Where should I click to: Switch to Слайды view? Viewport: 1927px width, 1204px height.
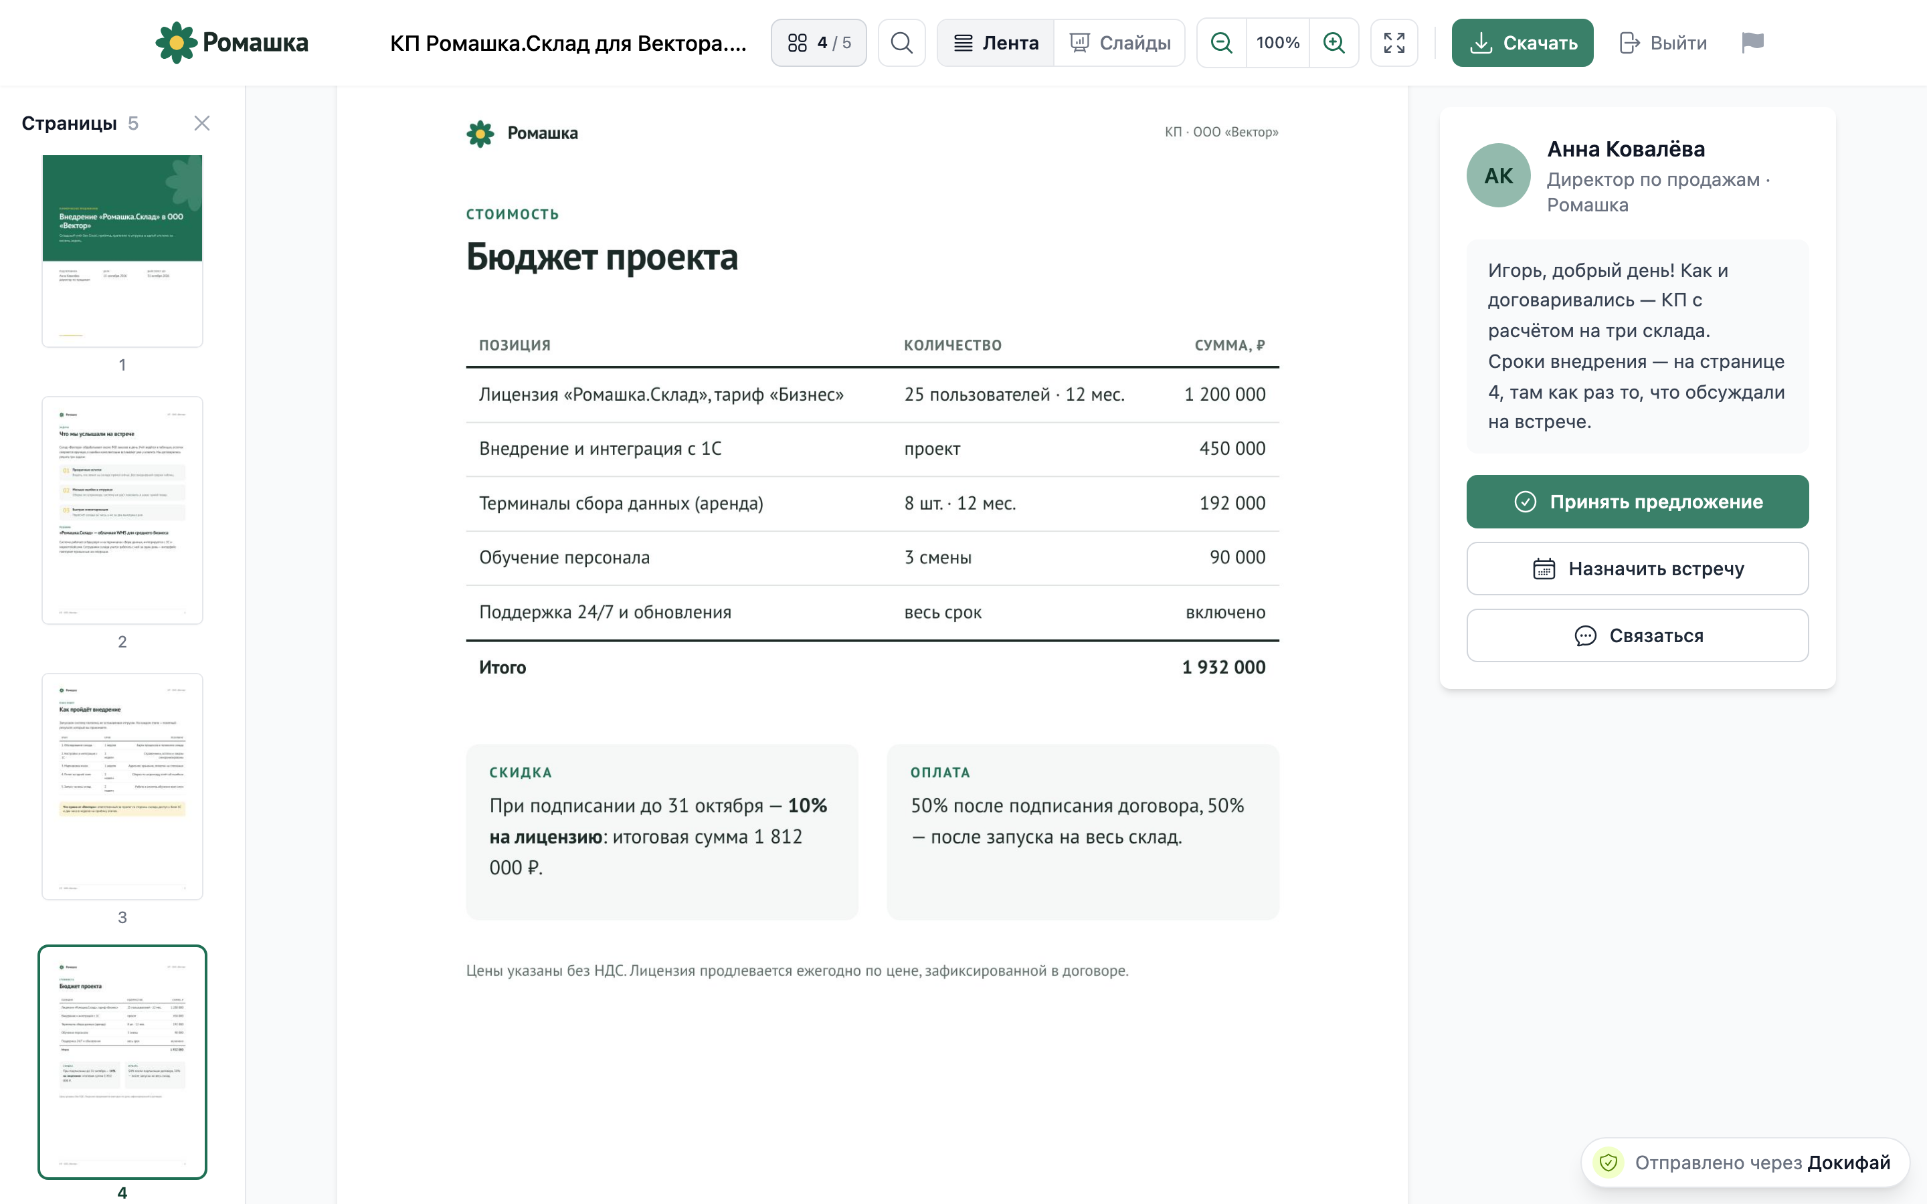click(x=1119, y=43)
